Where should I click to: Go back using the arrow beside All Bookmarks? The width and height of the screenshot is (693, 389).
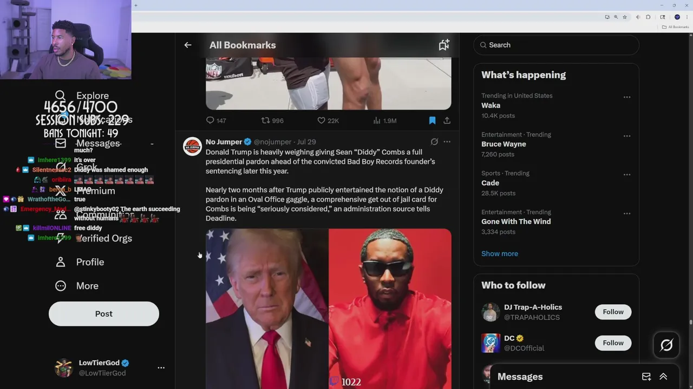coord(188,45)
